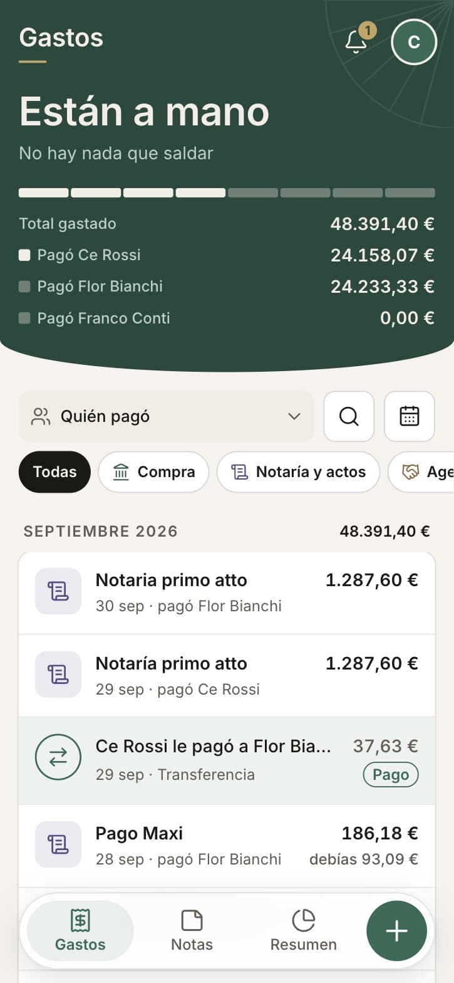The height and width of the screenshot is (983, 454).
Task: Open Notaria primo atto paid by Flor Bianchi
Action: coord(227,592)
